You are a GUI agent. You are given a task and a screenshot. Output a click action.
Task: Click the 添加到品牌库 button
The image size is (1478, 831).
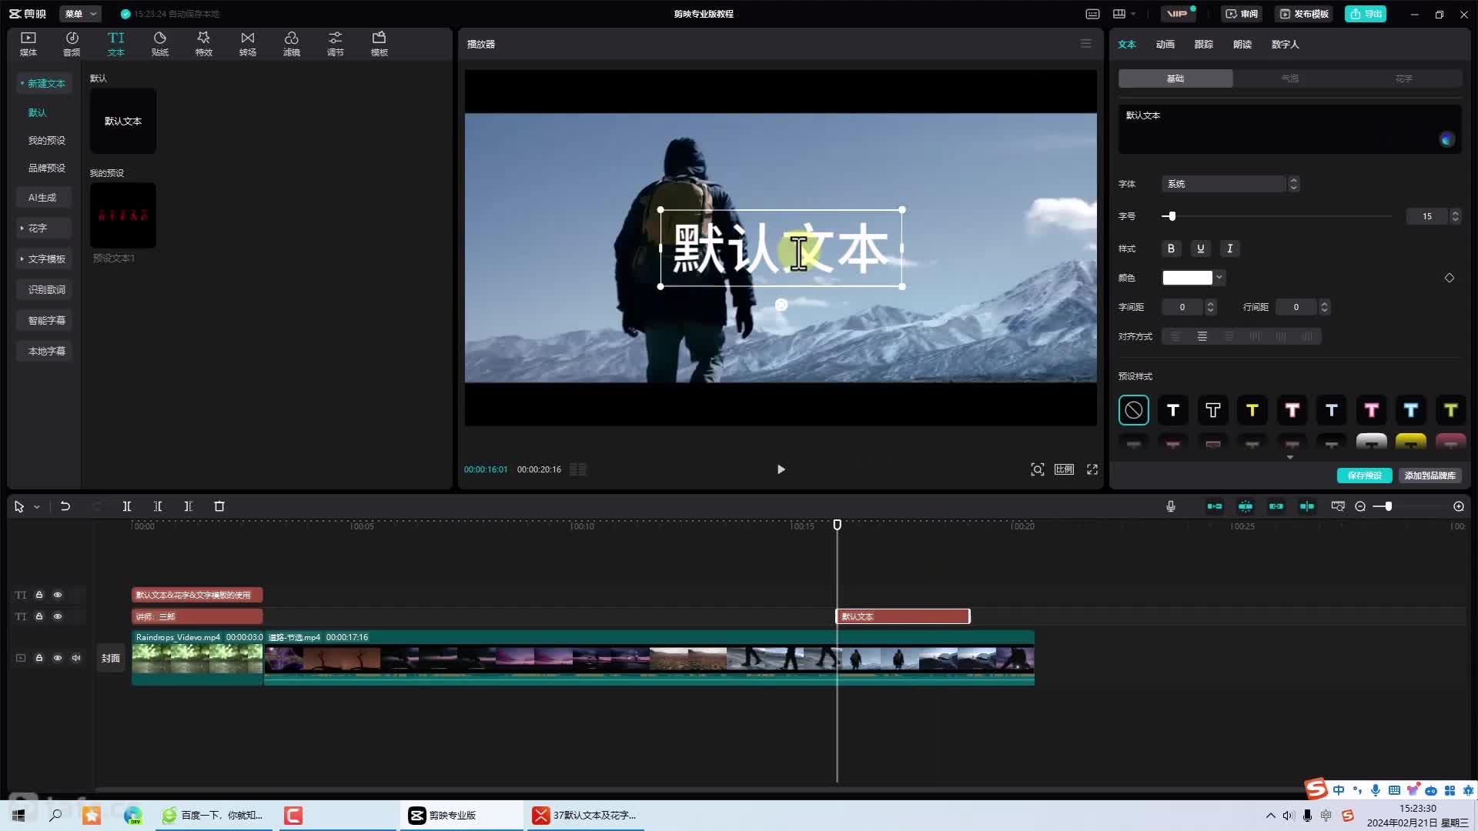coord(1430,476)
